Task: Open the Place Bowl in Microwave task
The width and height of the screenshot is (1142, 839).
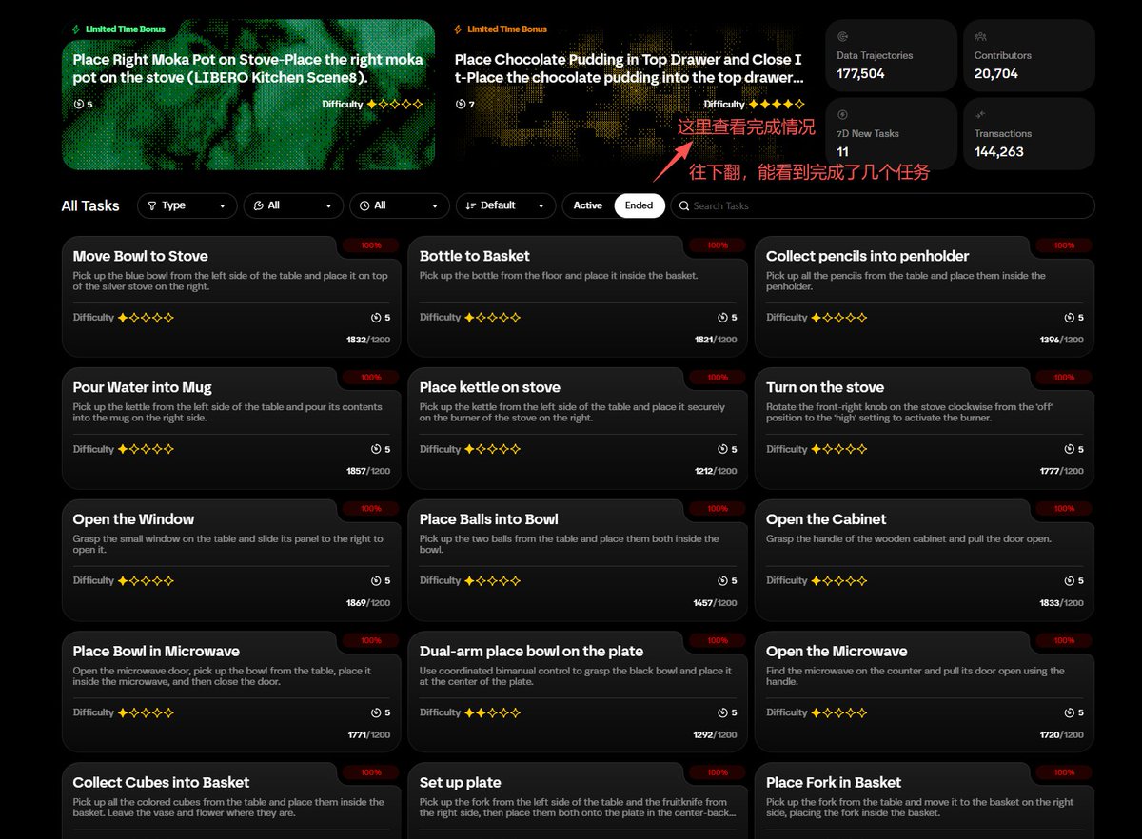Action: (x=231, y=691)
